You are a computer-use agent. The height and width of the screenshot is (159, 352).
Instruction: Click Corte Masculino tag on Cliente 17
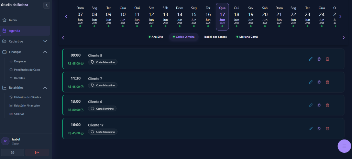pyautogui.click(x=102, y=132)
